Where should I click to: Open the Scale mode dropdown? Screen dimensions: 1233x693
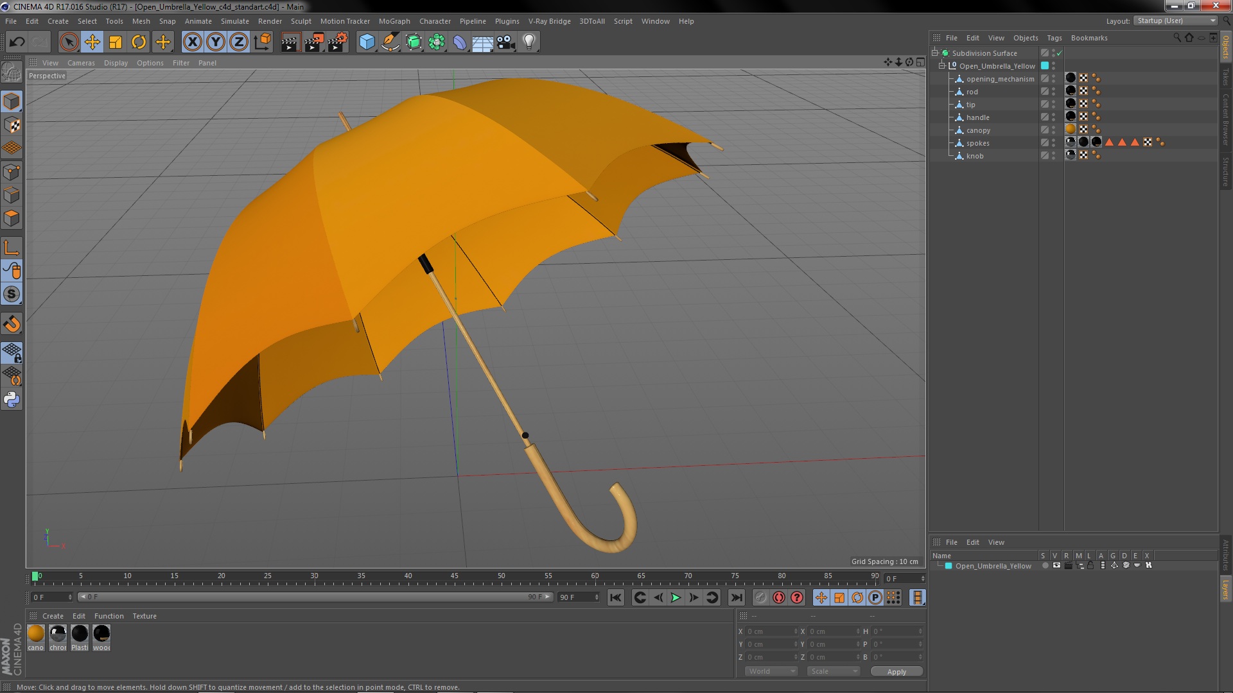tap(833, 671)
